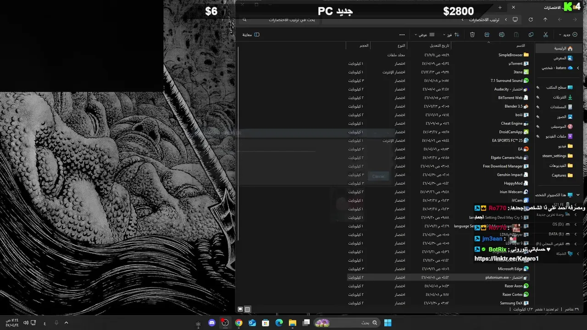
Task: Click the Delete trash icon in toolbar
Action: coord(472,35)
